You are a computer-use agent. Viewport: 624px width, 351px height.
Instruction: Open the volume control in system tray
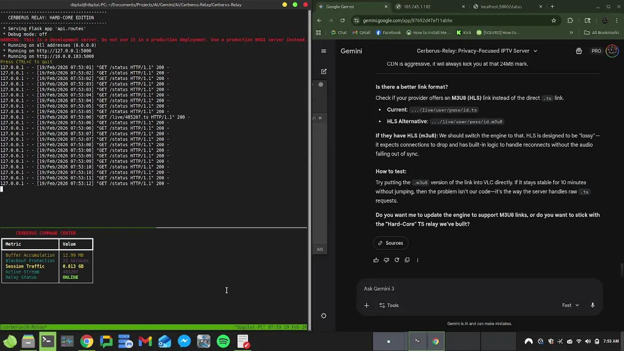point(588,342)
